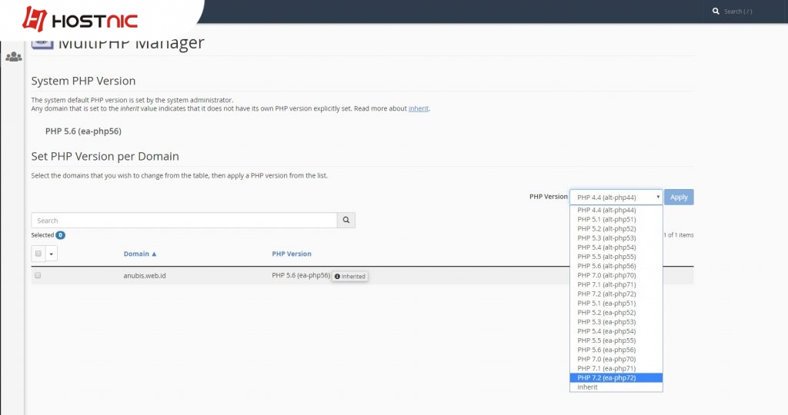Open the inherit documentation link
This screenshot has height=415, width=788.
pyautogui.click(x=419, y=109)
